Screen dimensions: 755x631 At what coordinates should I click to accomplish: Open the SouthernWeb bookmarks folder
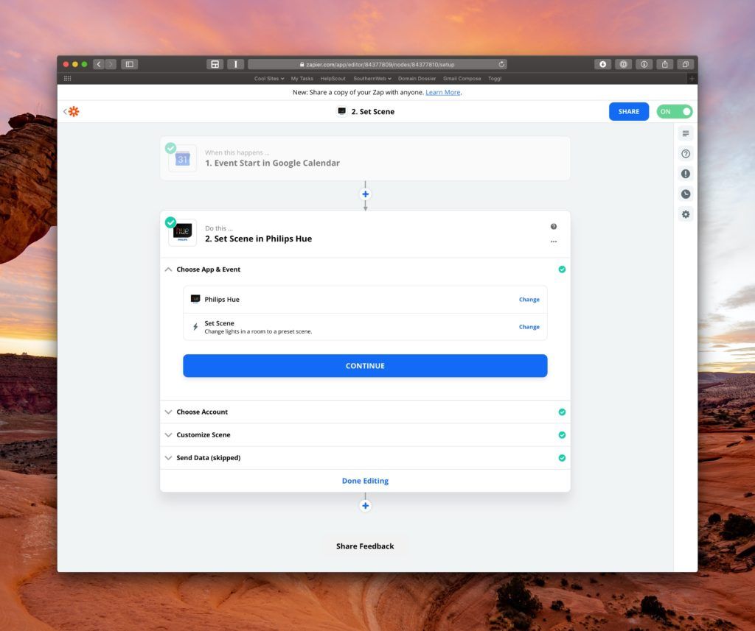point(372,78)
